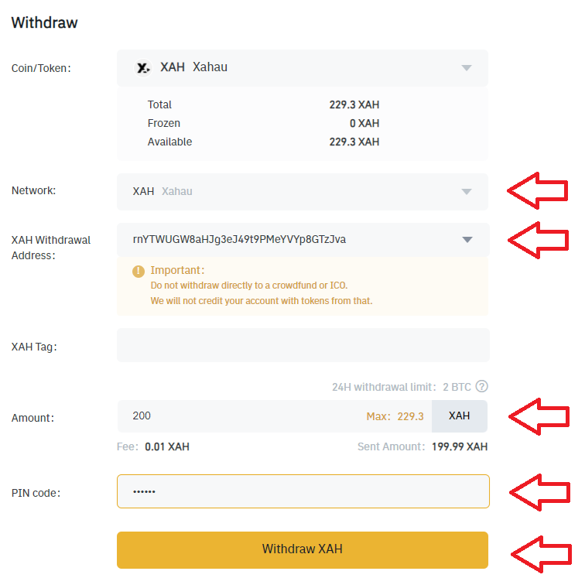The height and width of the screenshot is (578, 585).
Task: Click the orange Important warning icon
Action: click(139, 272)
